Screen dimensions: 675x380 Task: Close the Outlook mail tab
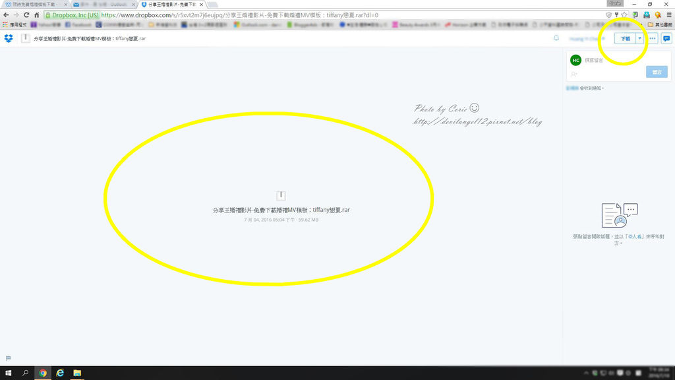[133, 5]
